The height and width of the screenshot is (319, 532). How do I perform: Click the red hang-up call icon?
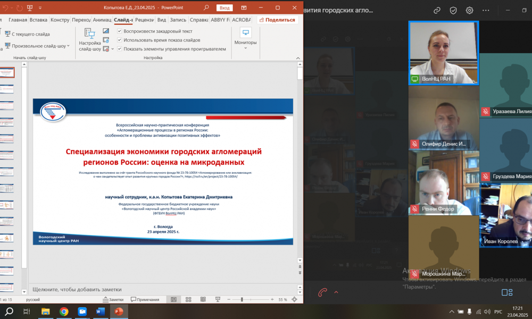pos(322,292)
